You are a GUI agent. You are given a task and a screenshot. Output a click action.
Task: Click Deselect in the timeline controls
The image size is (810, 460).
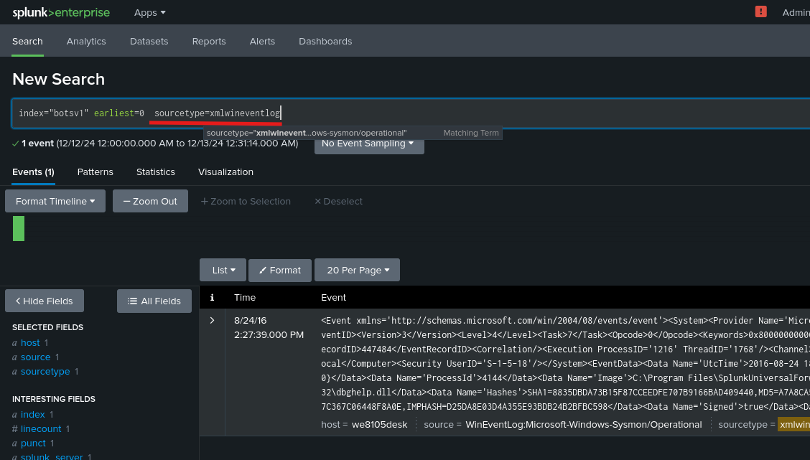point(338,202)
